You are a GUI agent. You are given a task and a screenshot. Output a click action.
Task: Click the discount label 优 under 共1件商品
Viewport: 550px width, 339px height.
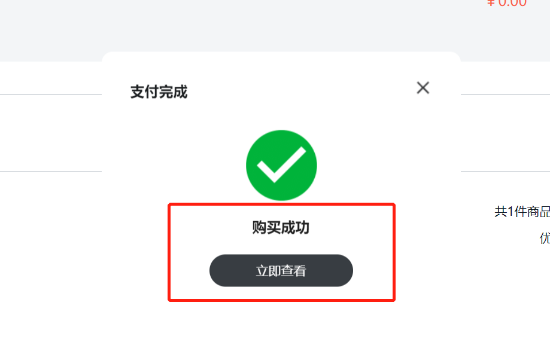pos(545,239)
